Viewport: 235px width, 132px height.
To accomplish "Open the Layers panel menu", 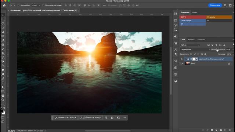I will (x=234, y=40).
